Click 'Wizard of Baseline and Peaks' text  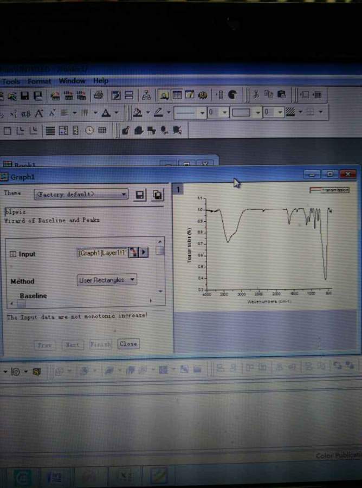click(x=52, y=220)
